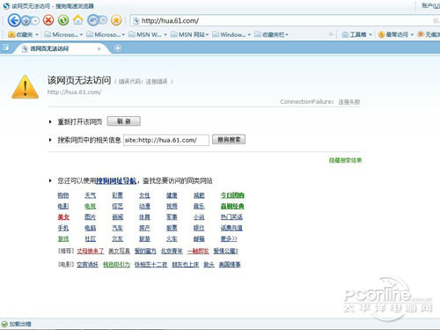Click the 刷新 refresh button on the error page
The image size is (440, 330).
click(x=124, y=121)
